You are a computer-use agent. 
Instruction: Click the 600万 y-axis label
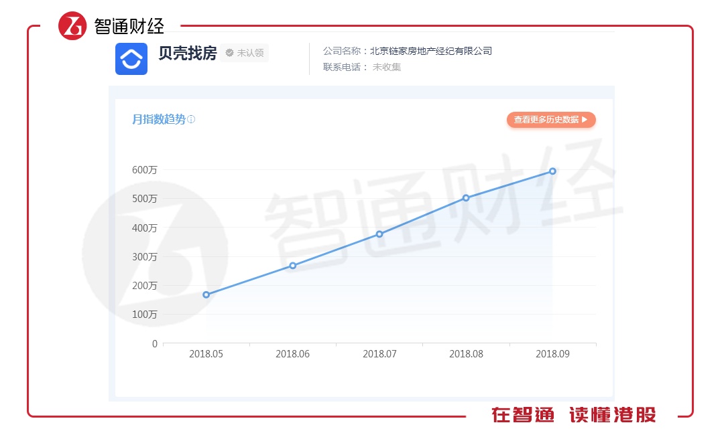pyautogui.click(x=144, y=170)
